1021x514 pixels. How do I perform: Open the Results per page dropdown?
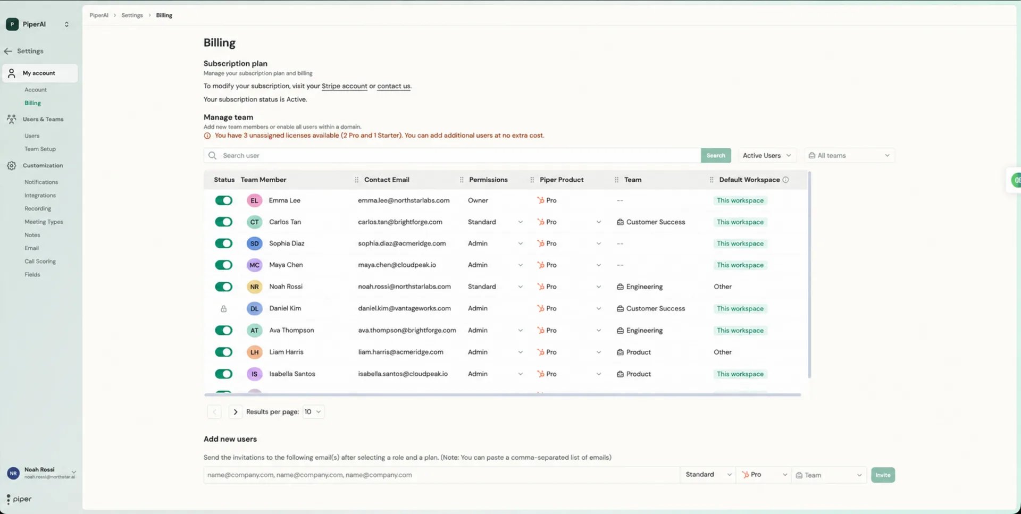point(313,412)
